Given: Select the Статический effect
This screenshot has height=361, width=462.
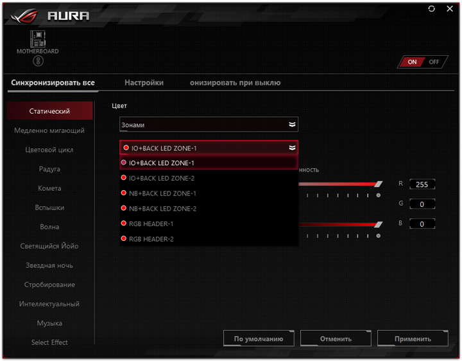Looking at the screenshot, I should coord(49,111).
